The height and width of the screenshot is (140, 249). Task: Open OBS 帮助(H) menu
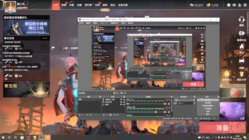(x=130, y=23)
